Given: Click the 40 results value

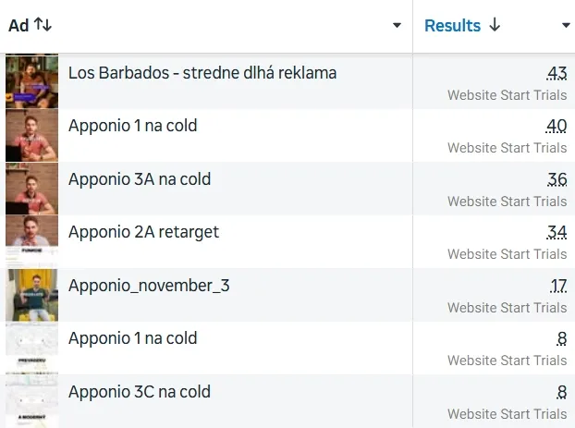Looking at the screenshot, I should (557, 126).
